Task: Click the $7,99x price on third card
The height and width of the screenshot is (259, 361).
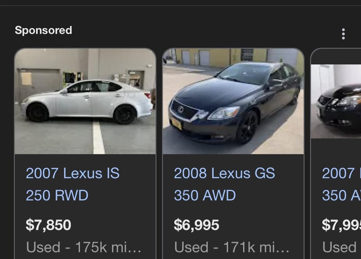Action: (341, 225)
